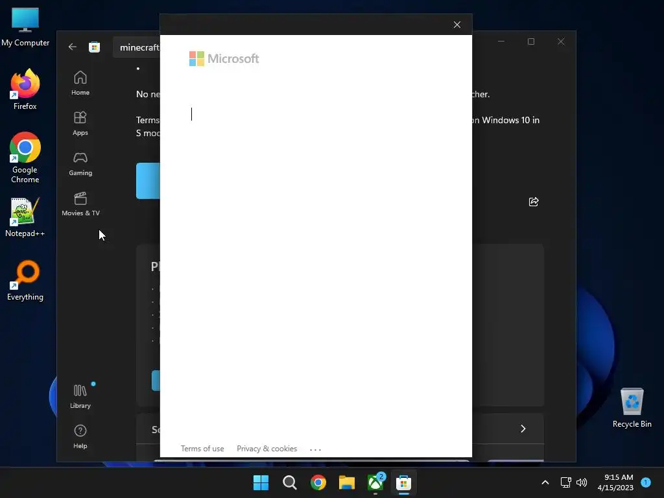Open the Apps section in Store sidebar
The height and width of the screenshot is (498, 664).
click(x=80, y=123)
